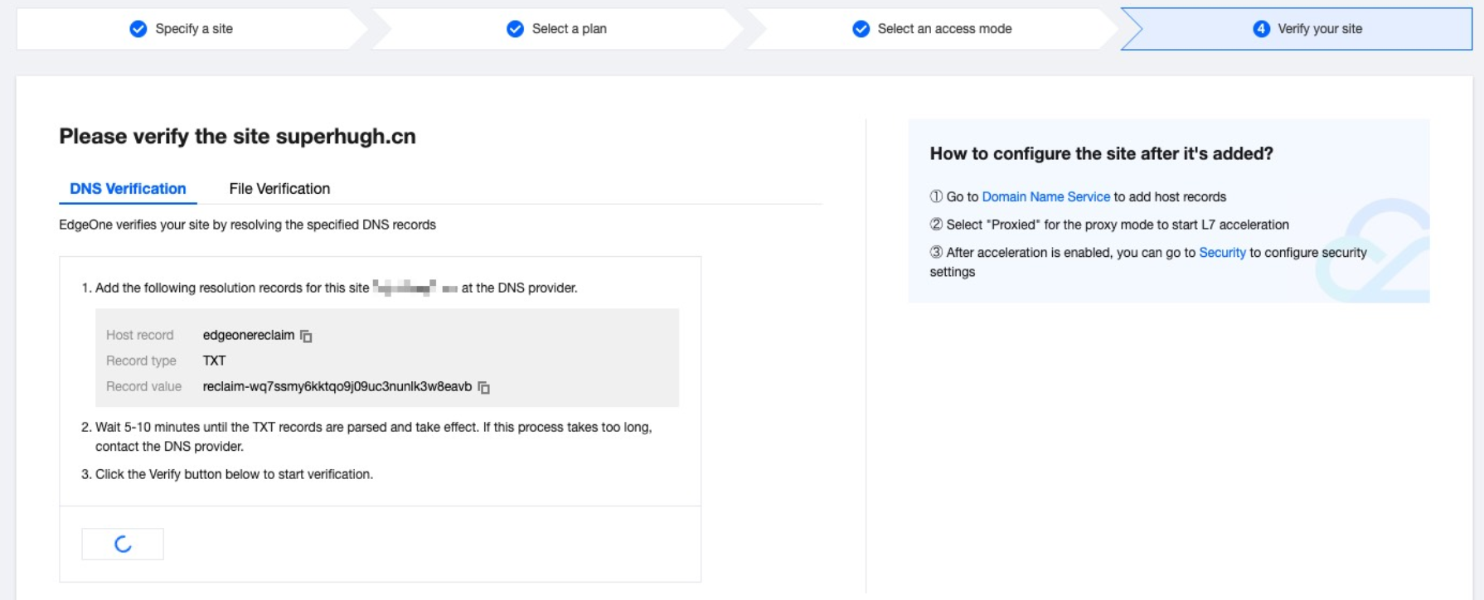Click the checkmark icon beside Specify a site
The width and height of the screenshot is (1484, 600).
pyautogui.click(x=138, y=29)
